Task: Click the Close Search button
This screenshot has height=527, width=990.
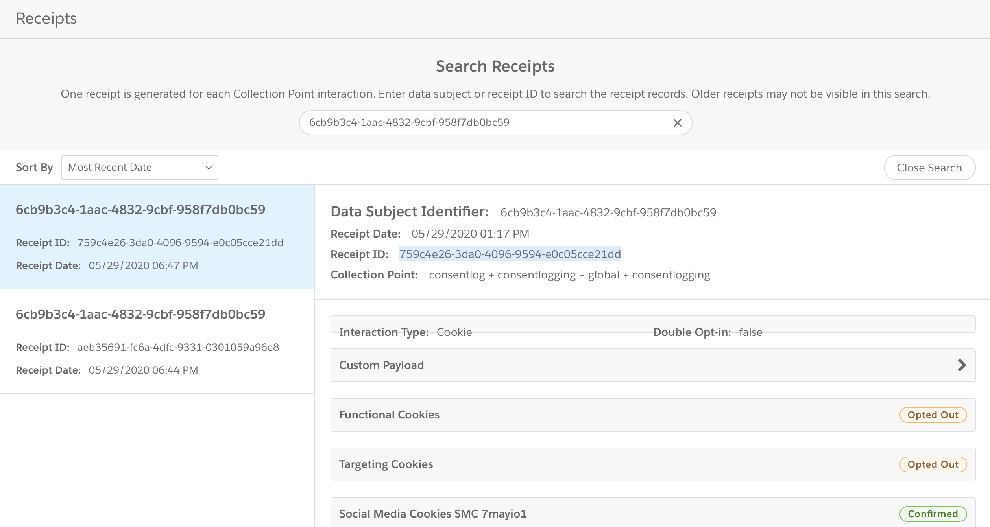Action: click(929, 168)
